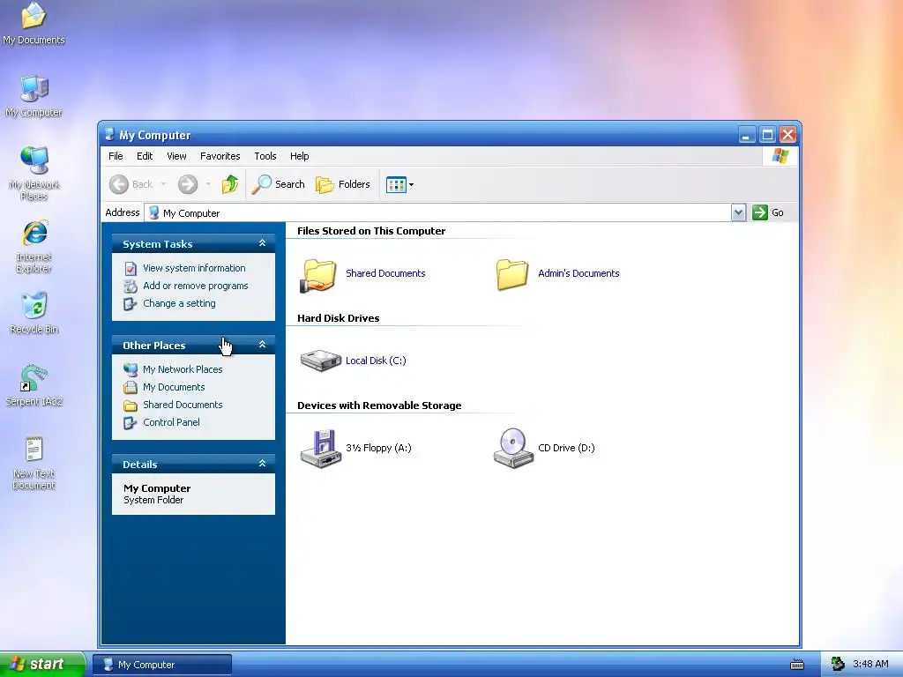Image resolution: width=903 pixels, height=677 pixels.
Task: Click the Search magnifier toolbar button
Action: 278,184
